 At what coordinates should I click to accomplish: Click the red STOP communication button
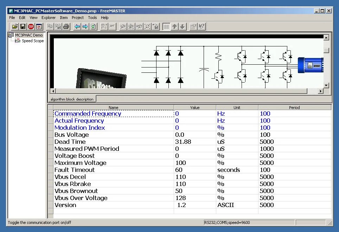point(31,27)
